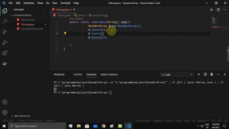The width and height of the screenshot is (229, 129).
Task: Open Windows Start menu
Action: (x=4, y=126)
